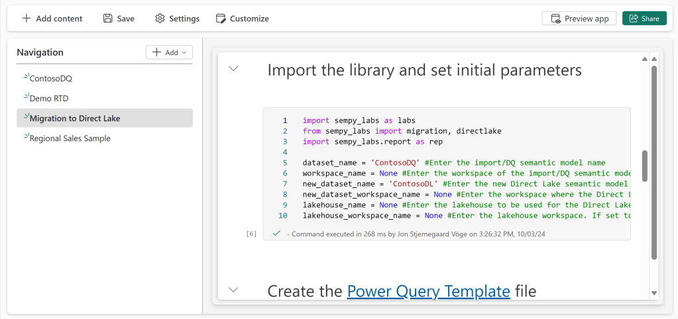The height and width of the screenshot is (319, 678).
Task: Click the notebook scroll down arrow
Action: pyautogui.click(x=654, y=293)
